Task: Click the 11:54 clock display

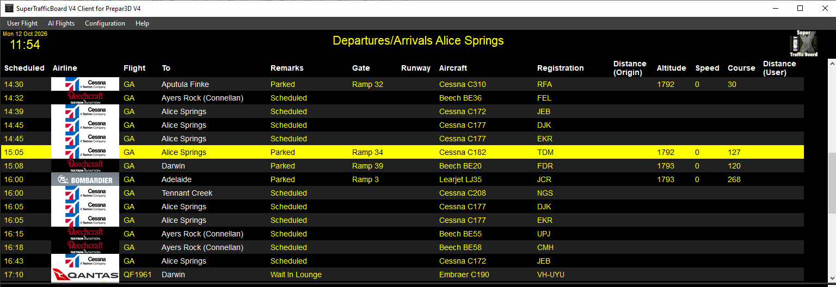Action: pos(25,45)
